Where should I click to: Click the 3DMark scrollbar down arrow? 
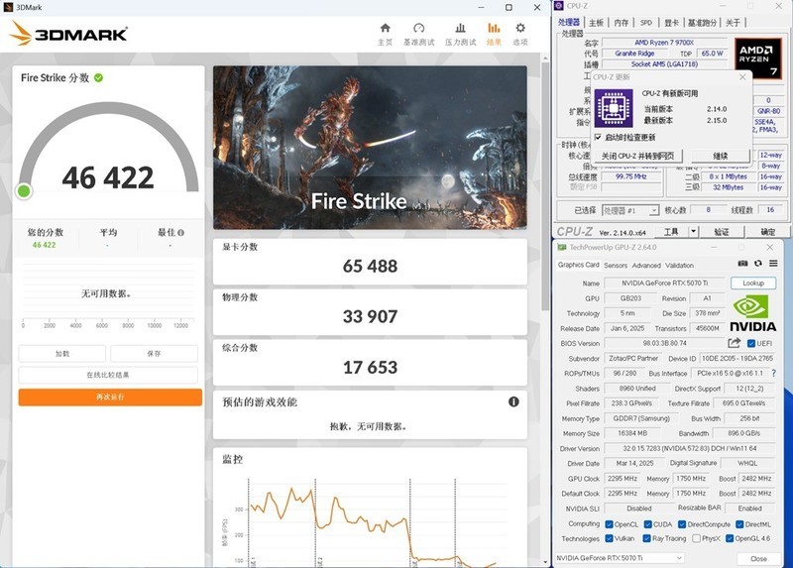point(544,562)
